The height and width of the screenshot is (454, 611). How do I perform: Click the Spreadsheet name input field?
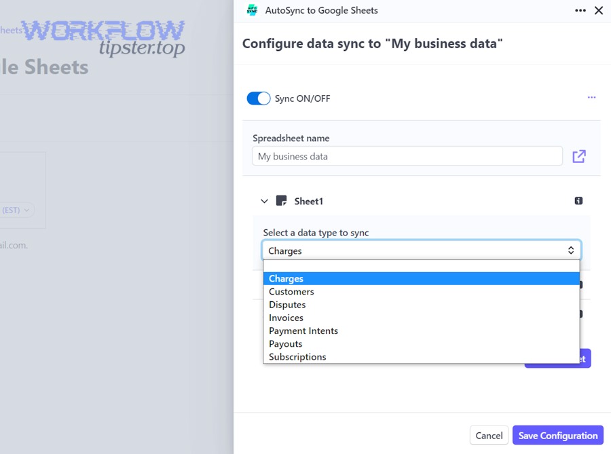(407, 156)
